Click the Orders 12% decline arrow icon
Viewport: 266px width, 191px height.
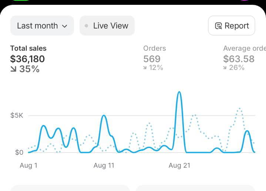[x=145, y=68]
